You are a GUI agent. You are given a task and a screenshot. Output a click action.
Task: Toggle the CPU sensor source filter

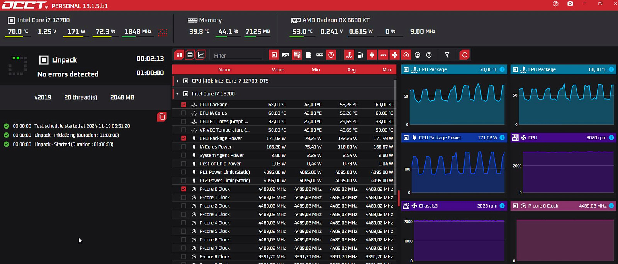pos(274,55)
